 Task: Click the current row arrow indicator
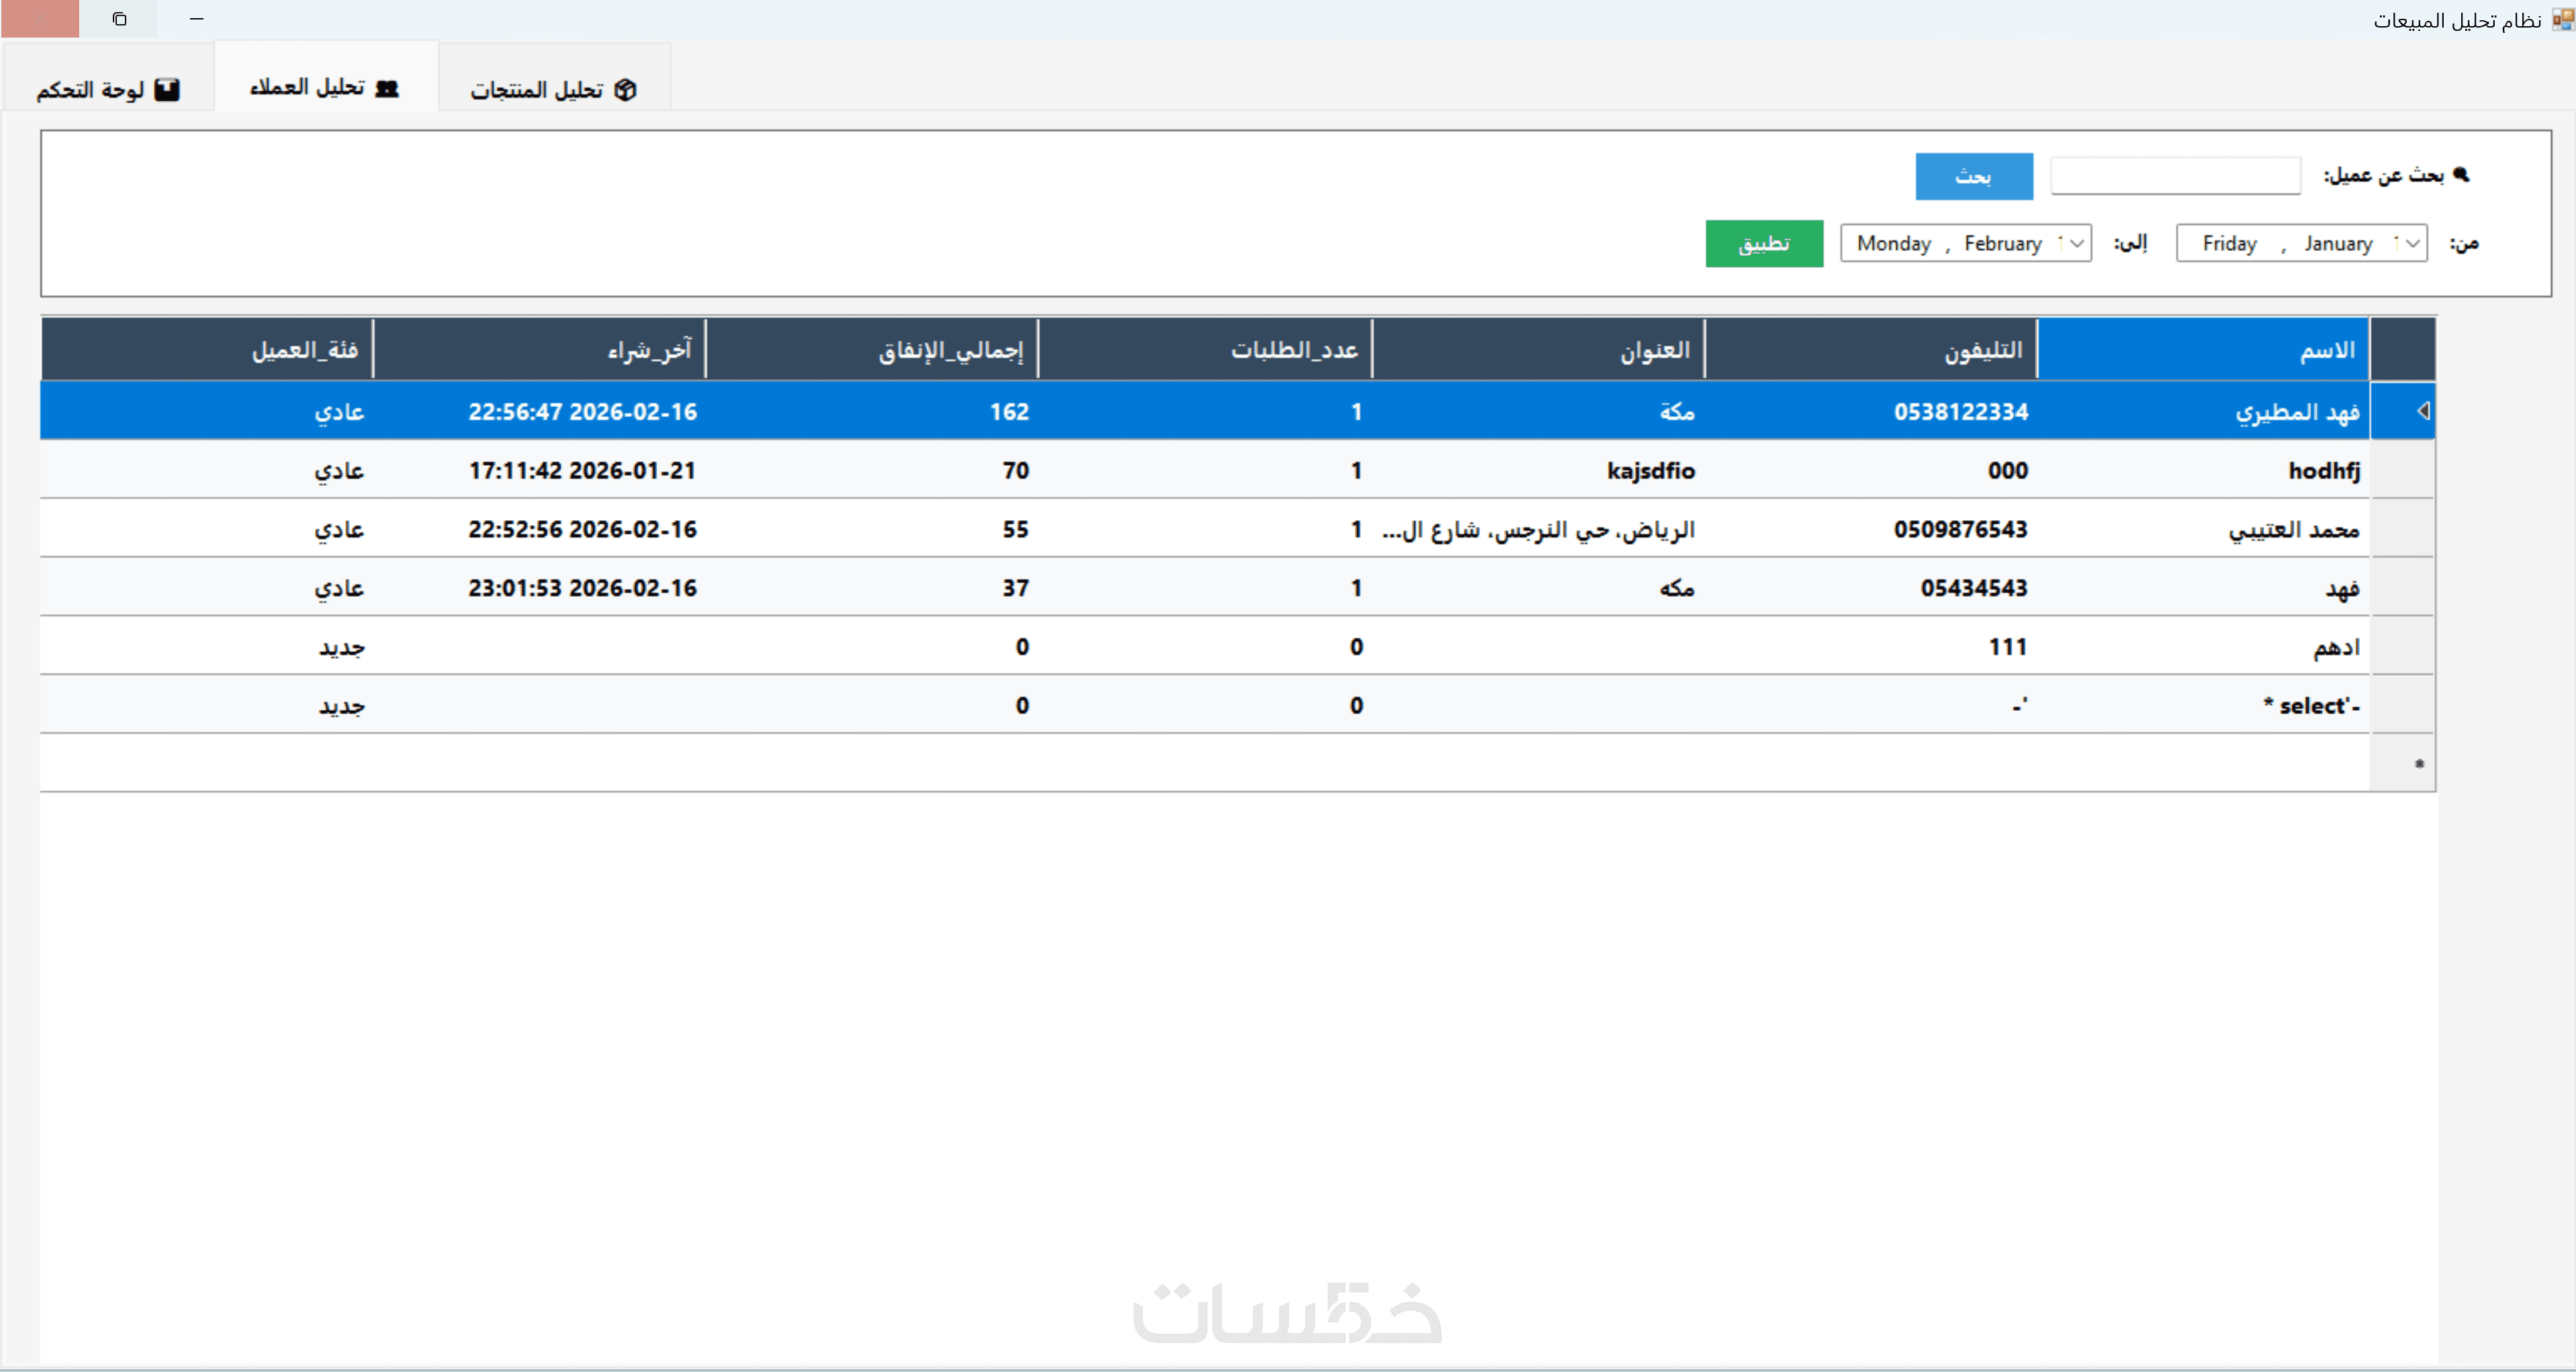(2423, 411)
